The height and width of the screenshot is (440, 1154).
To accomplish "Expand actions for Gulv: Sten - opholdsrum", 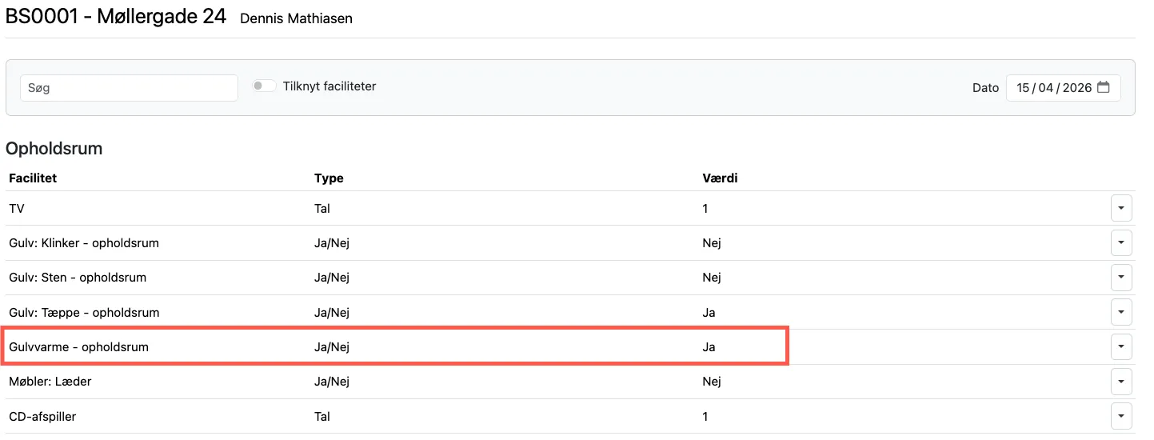I will click(x=1121, y=278).
